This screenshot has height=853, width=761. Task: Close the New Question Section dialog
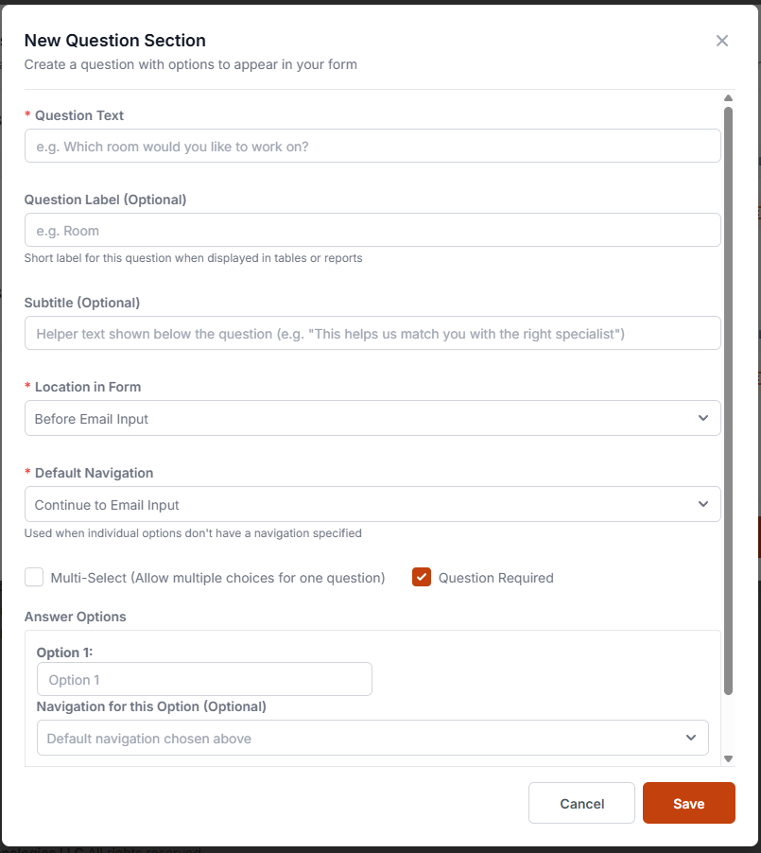coord(722,41)
